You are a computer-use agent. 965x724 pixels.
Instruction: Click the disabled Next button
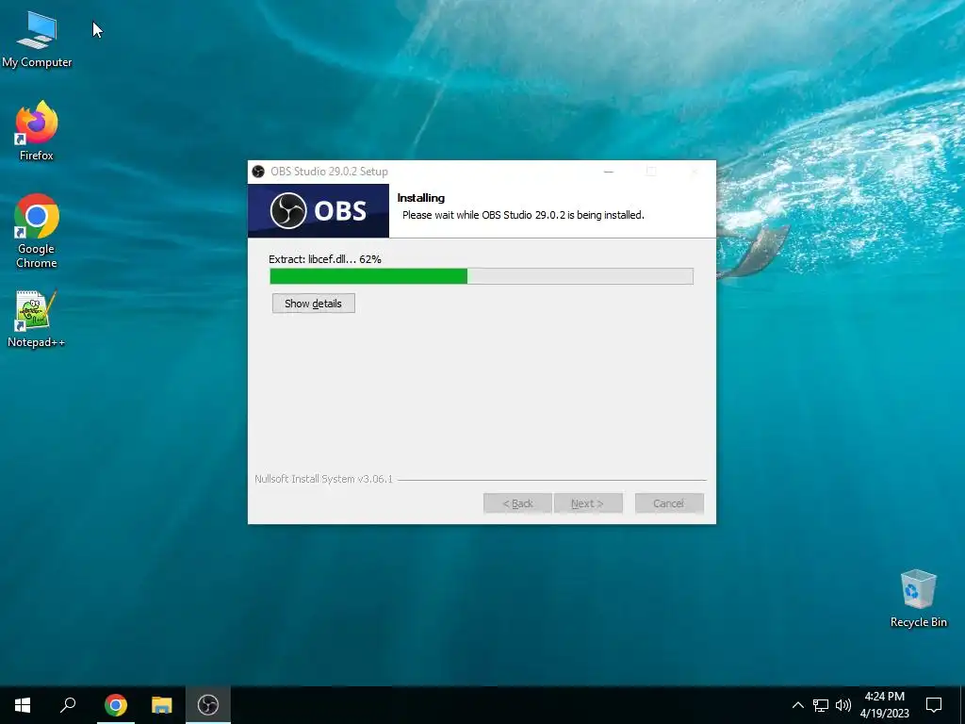(x=588, y=503)
